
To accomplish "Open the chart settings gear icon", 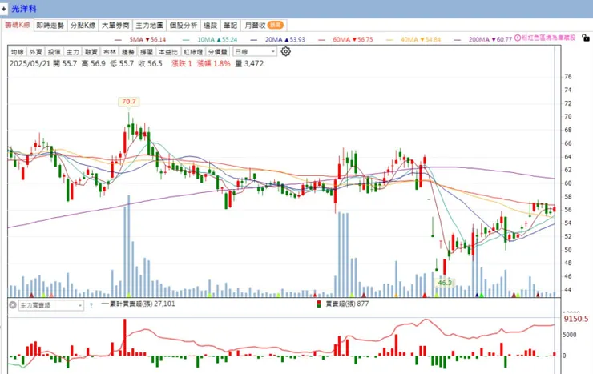I will coord(286,51).
